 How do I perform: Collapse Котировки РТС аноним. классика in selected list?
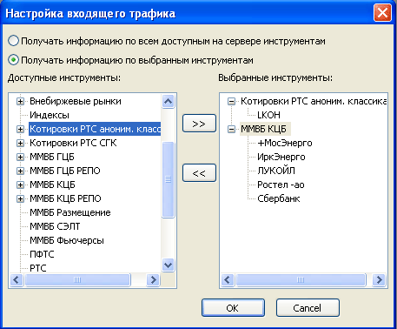click(231, 101)
